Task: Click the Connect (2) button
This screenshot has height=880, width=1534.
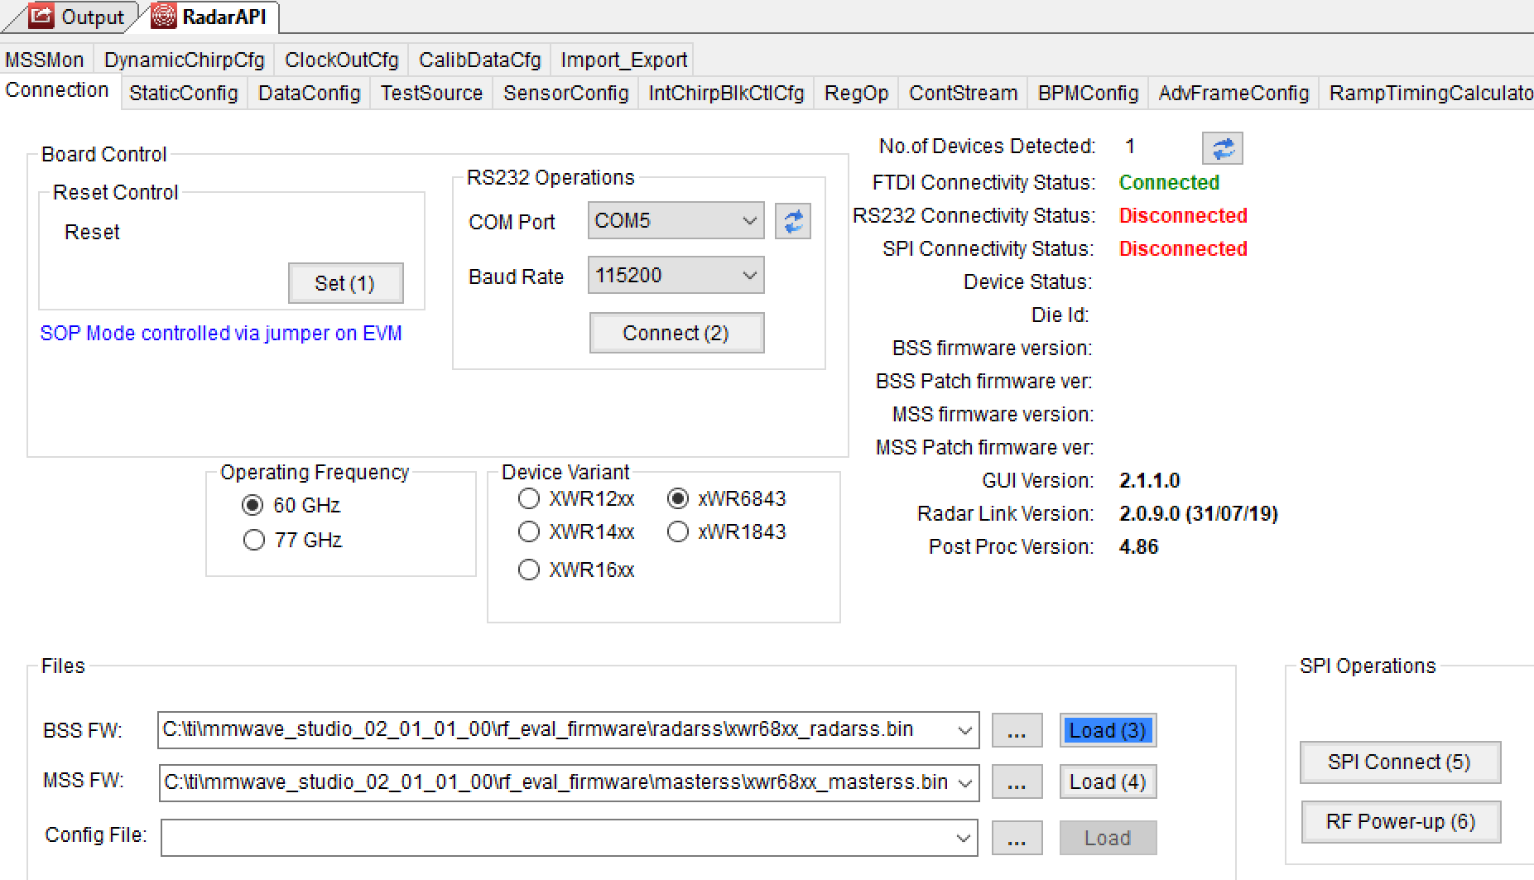Action: (x=676, y=333)
